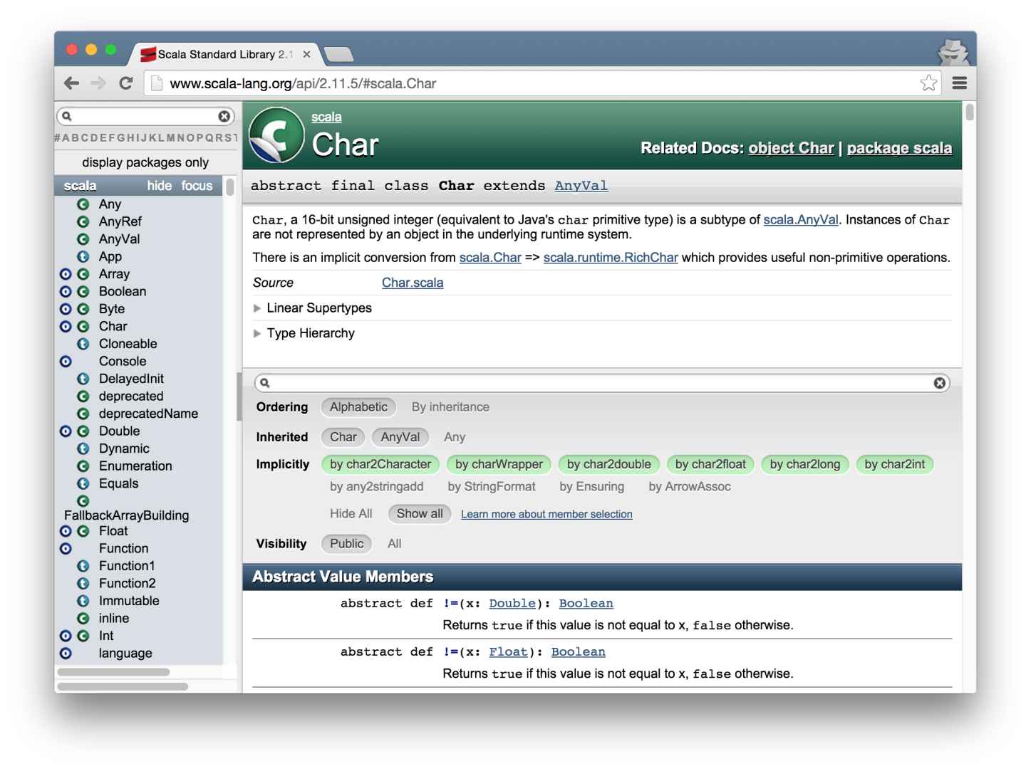Image resolution: width=1031 pixels, height=771 pixels.
Task: Open the object icon beside Function
Action: 66,549
